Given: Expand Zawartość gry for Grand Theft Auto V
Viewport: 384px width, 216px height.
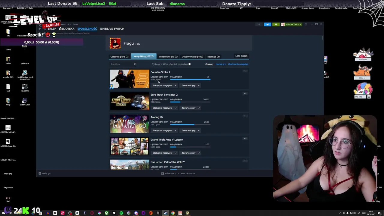Looking at the screenshot, I should [190, 153].
